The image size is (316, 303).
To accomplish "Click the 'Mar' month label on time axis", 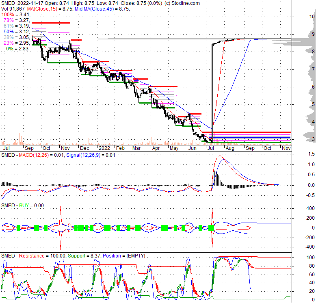I will [136, 148].
